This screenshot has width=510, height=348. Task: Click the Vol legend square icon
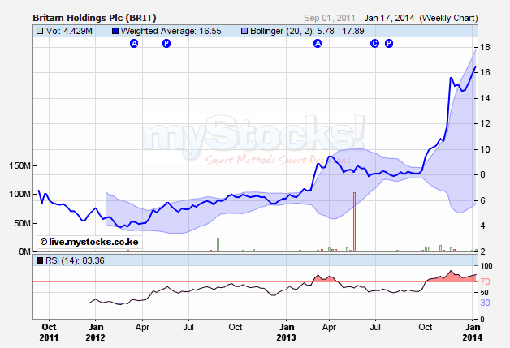[x=40, y=31]
